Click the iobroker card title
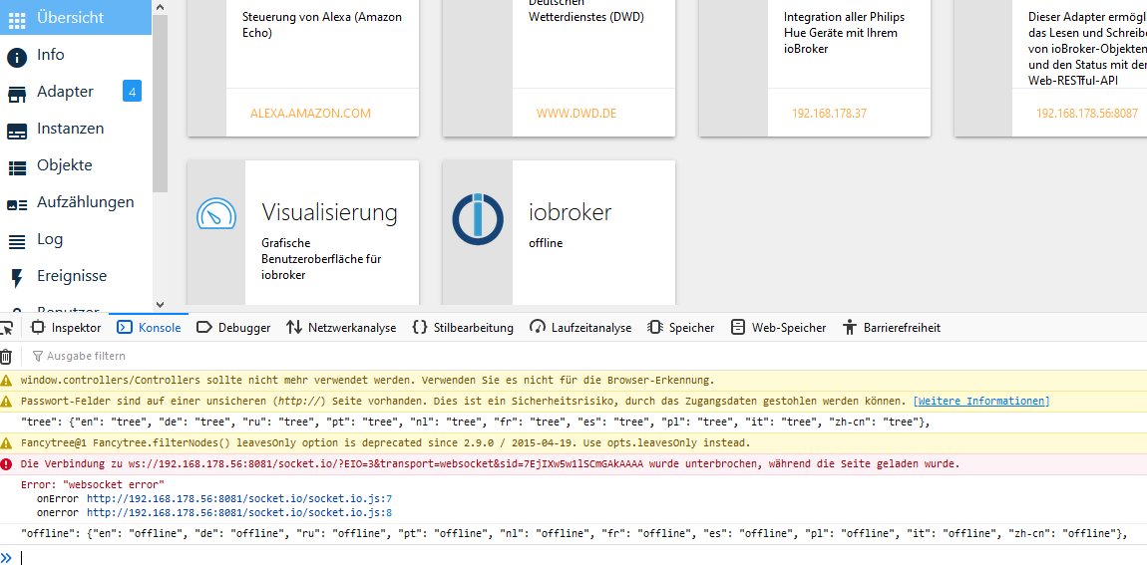Screen dimensions: 1147x565 point(570,212)
